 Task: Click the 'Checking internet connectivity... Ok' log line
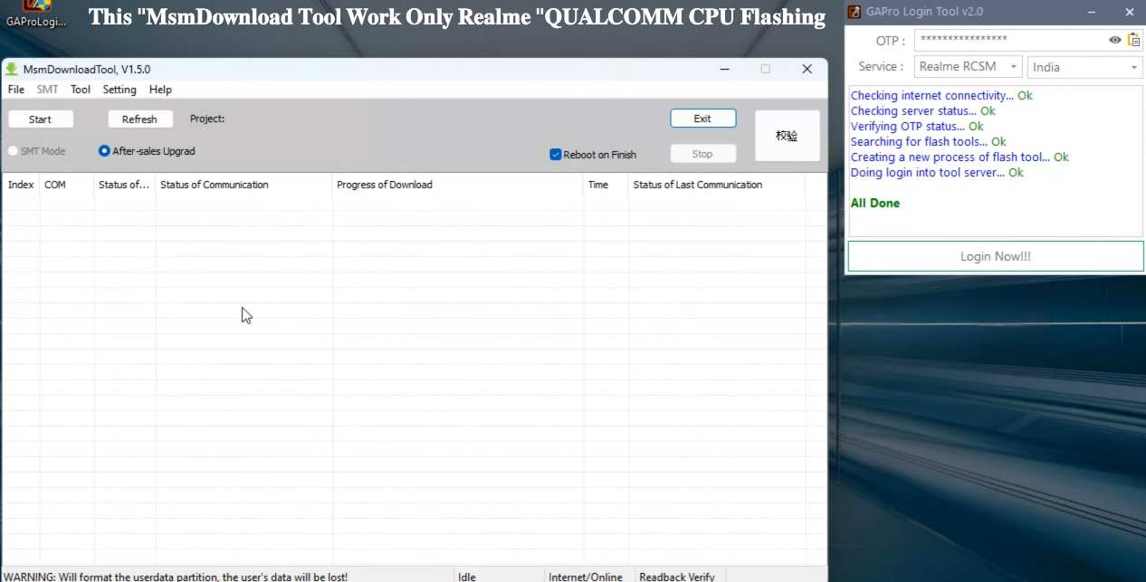coord(941,95)
